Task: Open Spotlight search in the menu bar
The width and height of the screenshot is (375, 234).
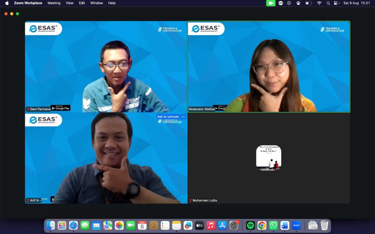Action: click(328, 3)
